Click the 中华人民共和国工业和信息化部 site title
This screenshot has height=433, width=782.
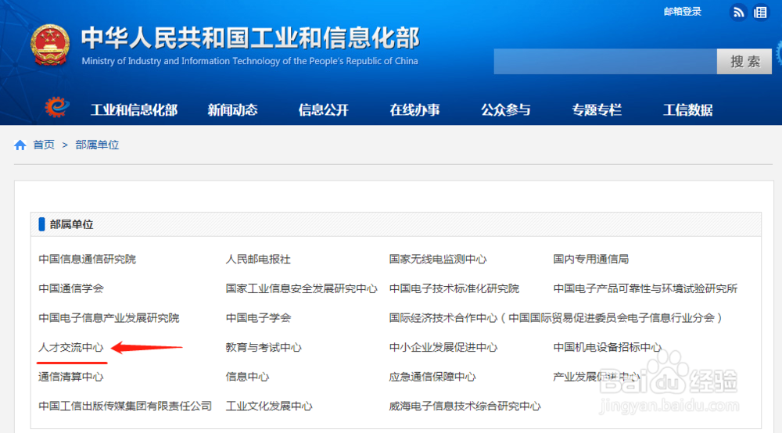250,38
